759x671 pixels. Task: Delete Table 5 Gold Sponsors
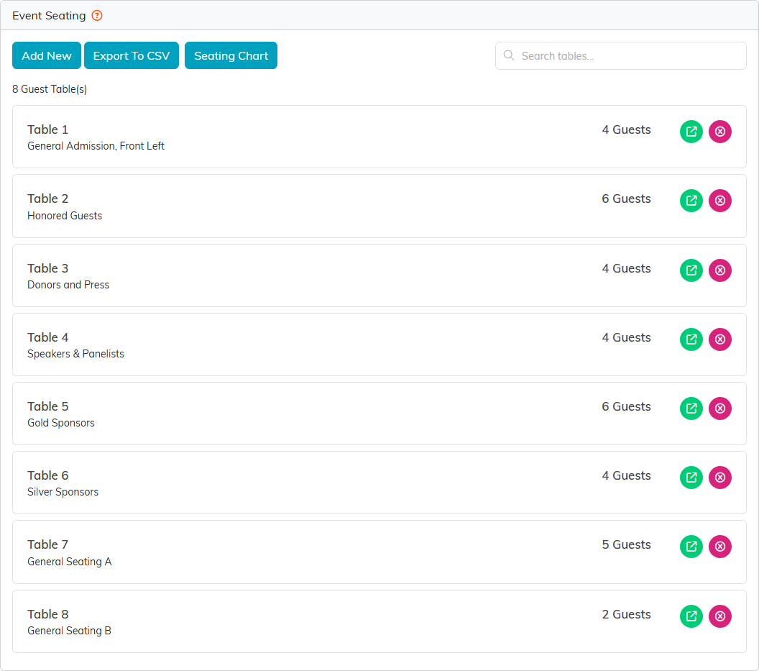pyautogui.click(x=719, y=408)
